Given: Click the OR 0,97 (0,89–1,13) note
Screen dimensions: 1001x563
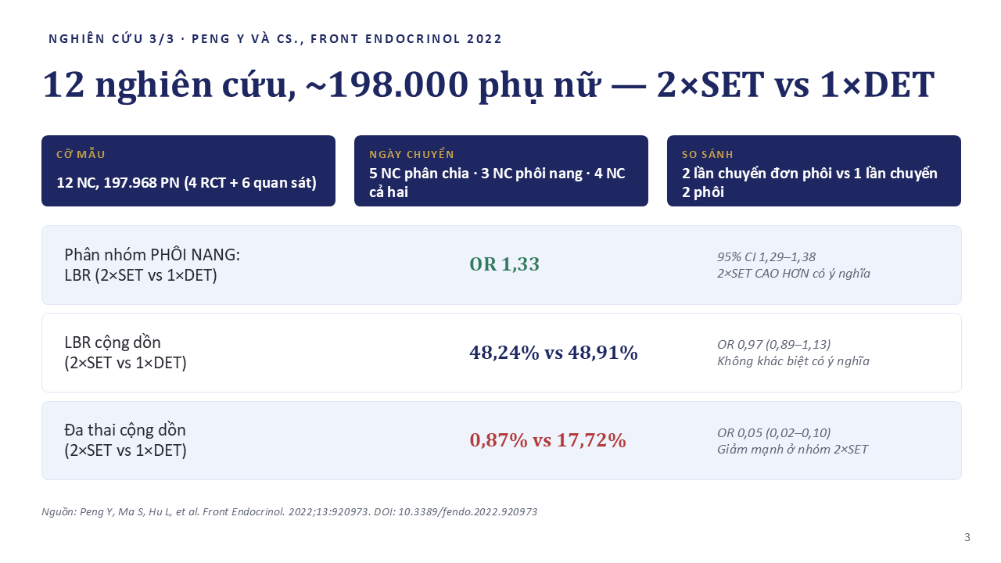Looking at the screenshot, I should coord(774,344).
